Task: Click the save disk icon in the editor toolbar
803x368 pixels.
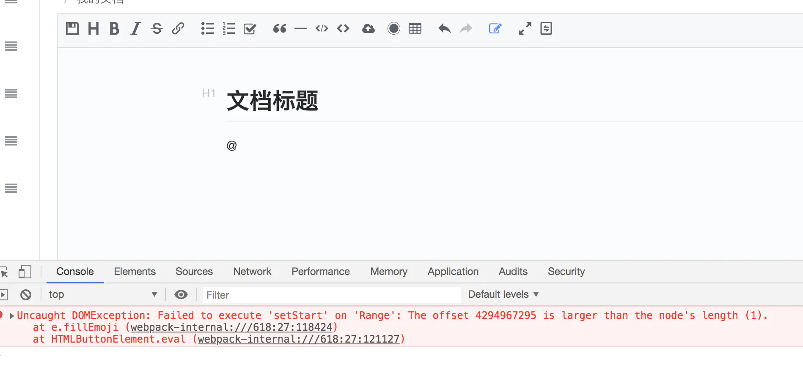Action: click(x=72, y=28)
